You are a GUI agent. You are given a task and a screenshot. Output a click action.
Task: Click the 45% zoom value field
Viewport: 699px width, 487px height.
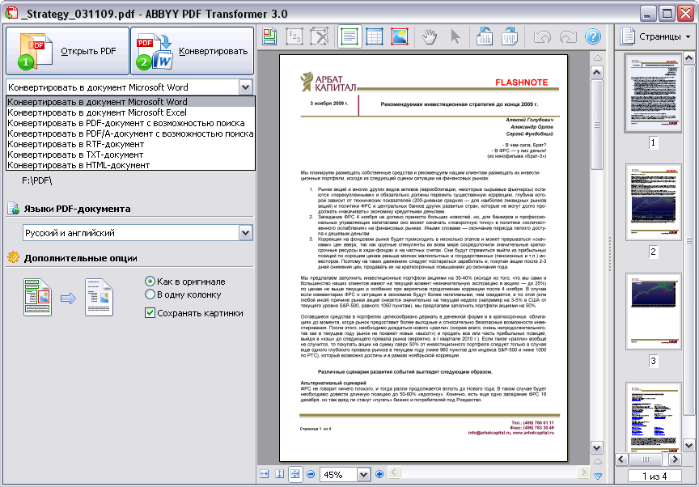(339, 475)
